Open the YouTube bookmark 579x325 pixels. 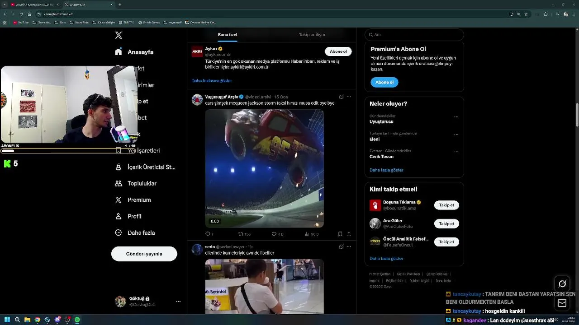coord(21,22)
